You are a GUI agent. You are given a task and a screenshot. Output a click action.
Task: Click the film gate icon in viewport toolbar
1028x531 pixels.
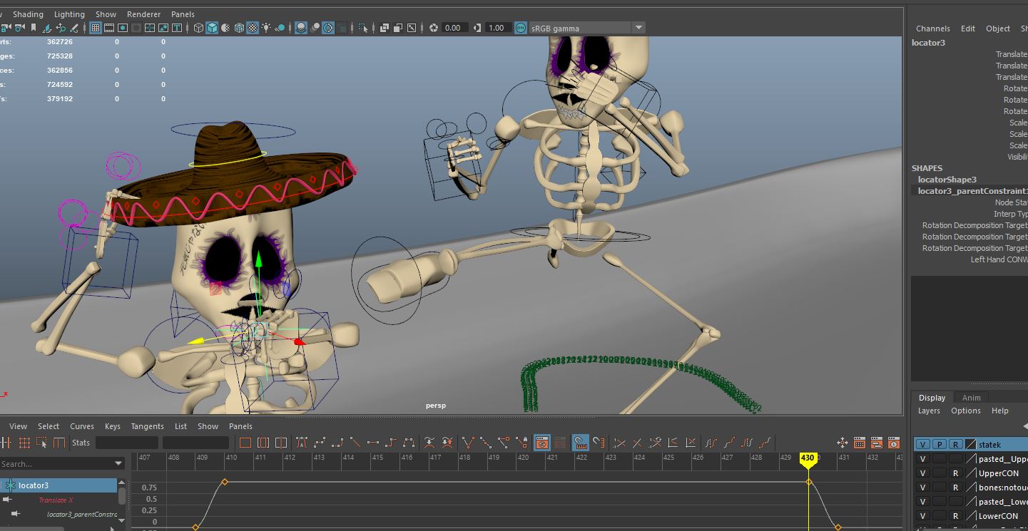click(x=108, y=28)
